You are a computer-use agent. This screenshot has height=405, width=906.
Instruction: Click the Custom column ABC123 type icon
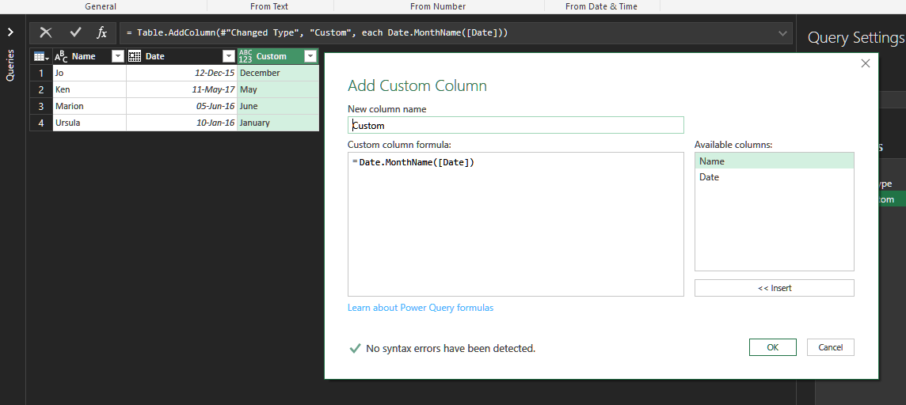[246, 56]
